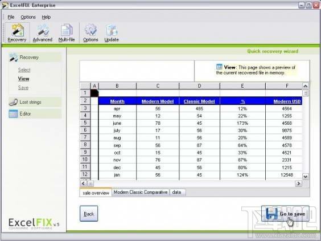Click the Update toolbar icon
The height and width of the screenshot is (241, 321).
(x=112, y=33)
